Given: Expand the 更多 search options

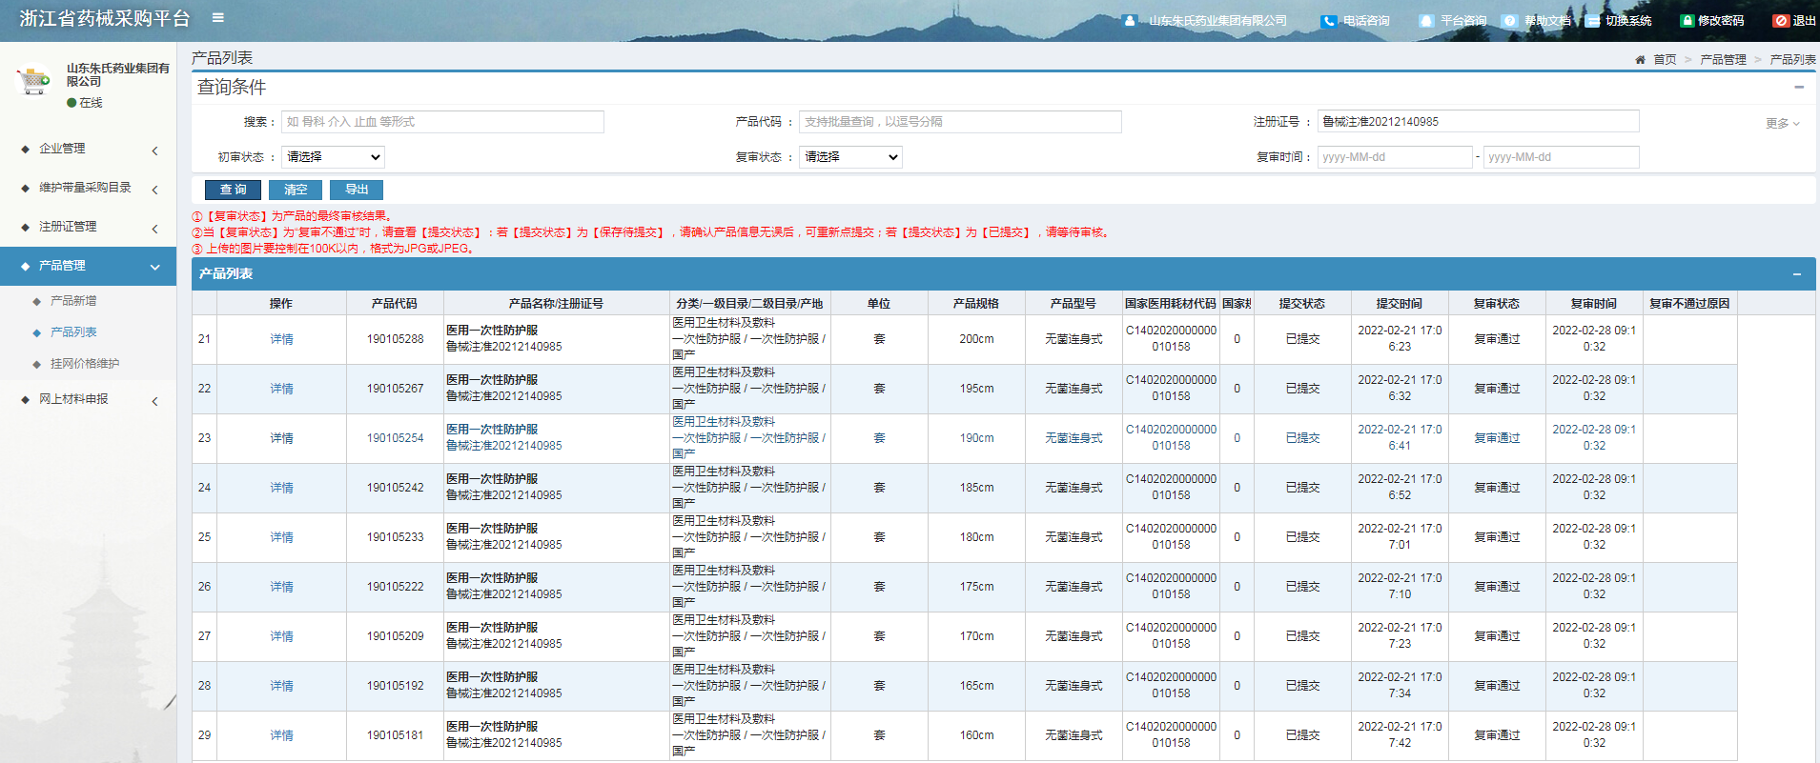Looking at the screenshot, I should pyautogui.click(x=1782, y=124).
